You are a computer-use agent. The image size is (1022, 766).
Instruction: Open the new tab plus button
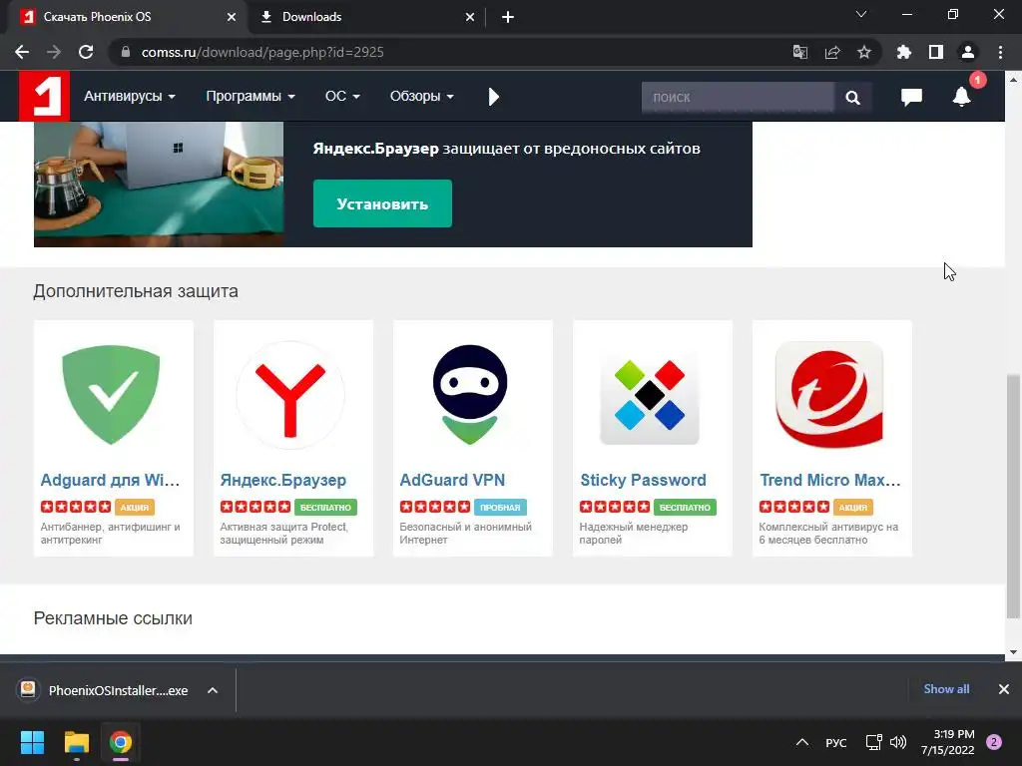[x=508, y=17]
